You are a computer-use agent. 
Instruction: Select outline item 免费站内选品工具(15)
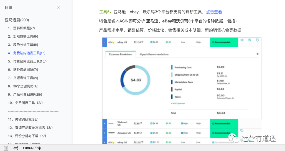pos(27,53)
